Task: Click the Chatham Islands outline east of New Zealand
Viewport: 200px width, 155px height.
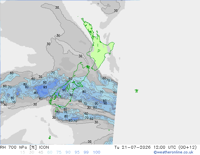Action: pos(137,91)
